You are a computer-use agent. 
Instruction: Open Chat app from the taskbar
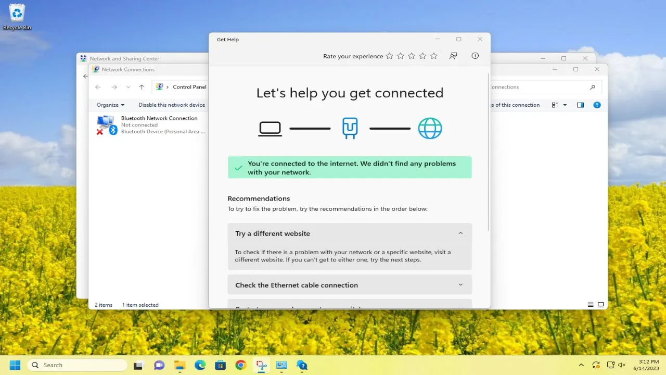coord(159,365)
